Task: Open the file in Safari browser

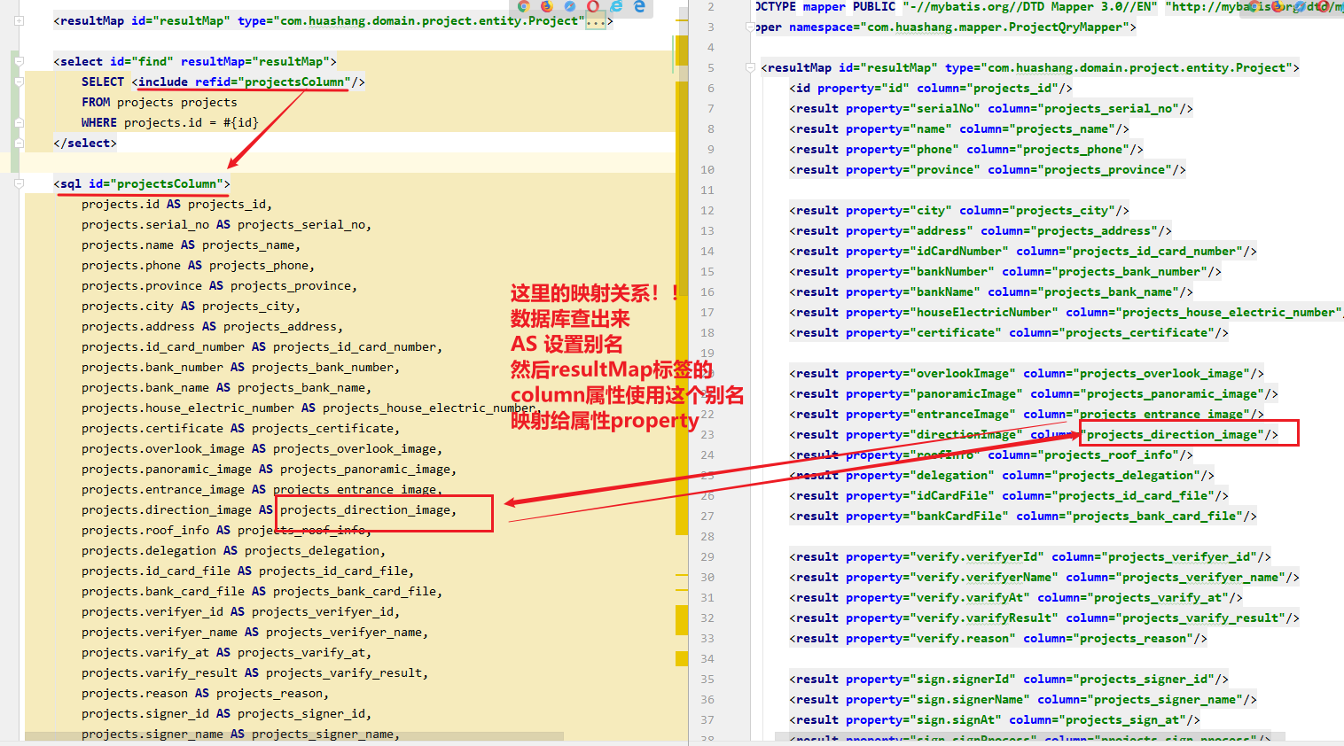Action: tap(572, 6)
